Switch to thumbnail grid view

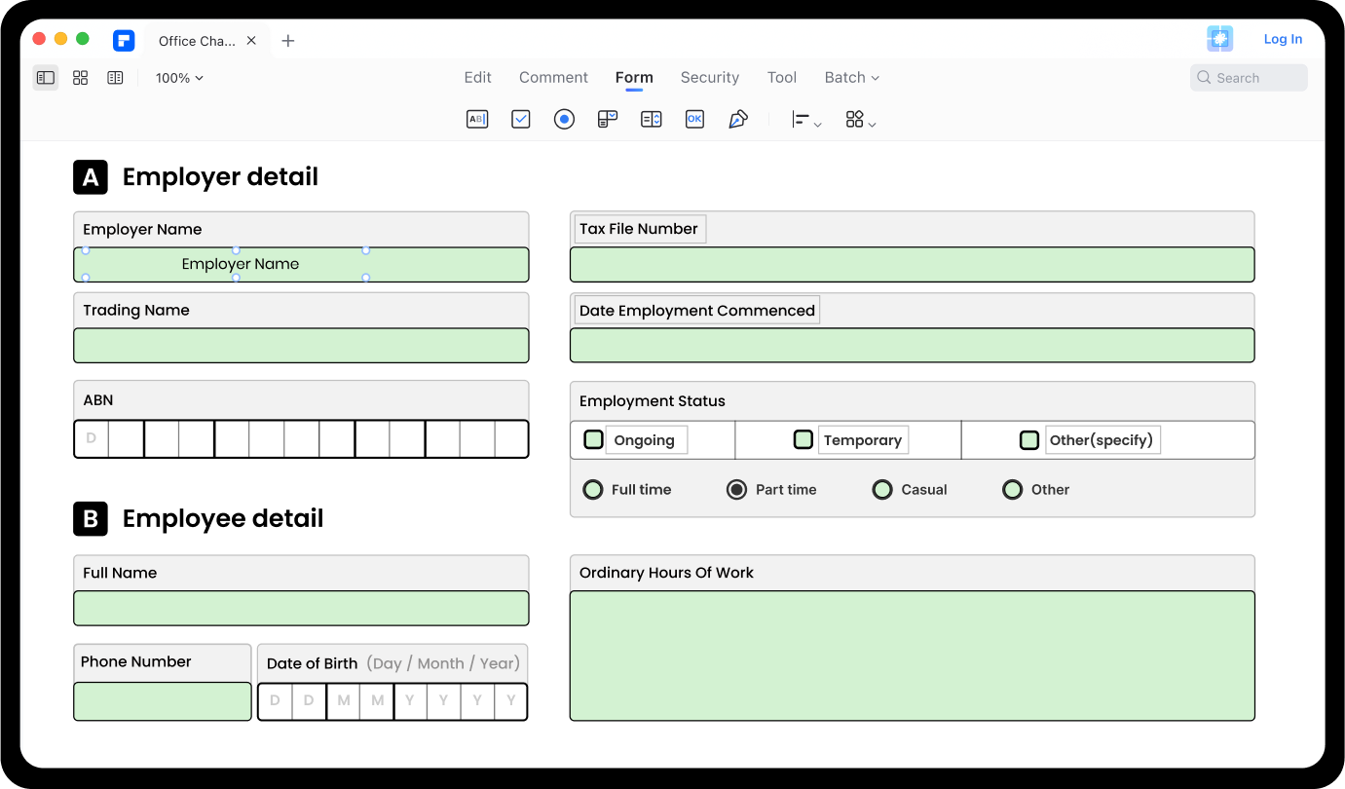81,78
